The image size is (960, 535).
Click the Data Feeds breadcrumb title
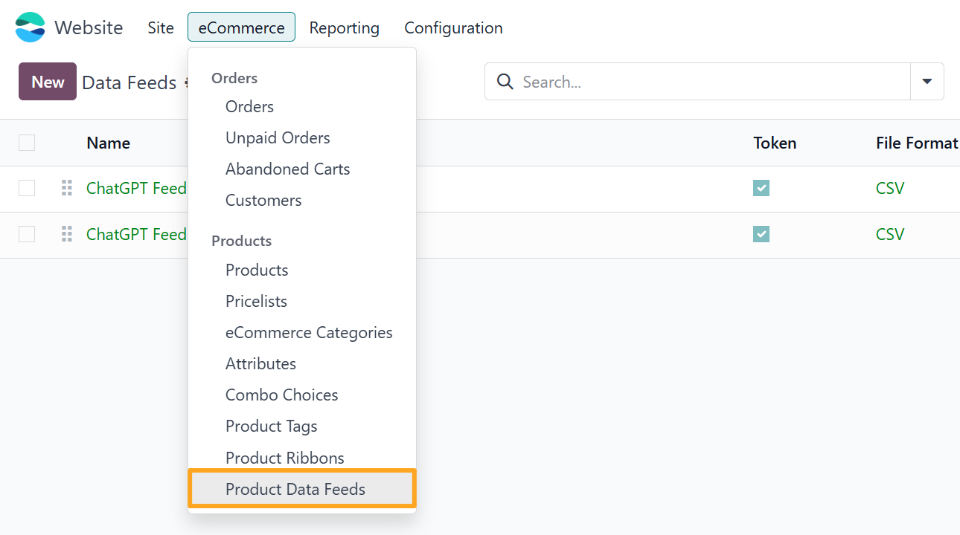click(x=129, y=82)
